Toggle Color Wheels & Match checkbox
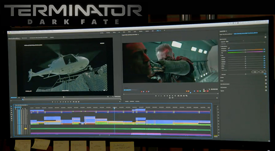This screenshot has height=151, width=275. [x=266, y=83]
